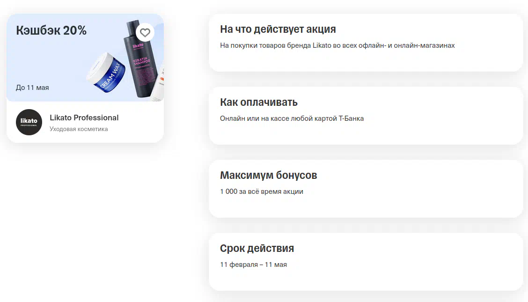
Task: Click the white tube product at banner edge
Action: click(x=158, y=86)
